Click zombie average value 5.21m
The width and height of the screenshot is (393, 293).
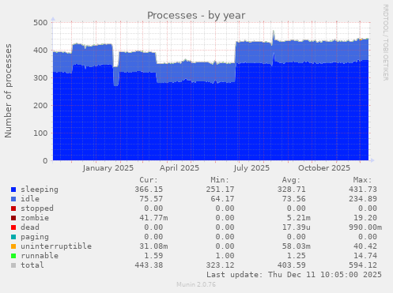(x=299, y=218)
